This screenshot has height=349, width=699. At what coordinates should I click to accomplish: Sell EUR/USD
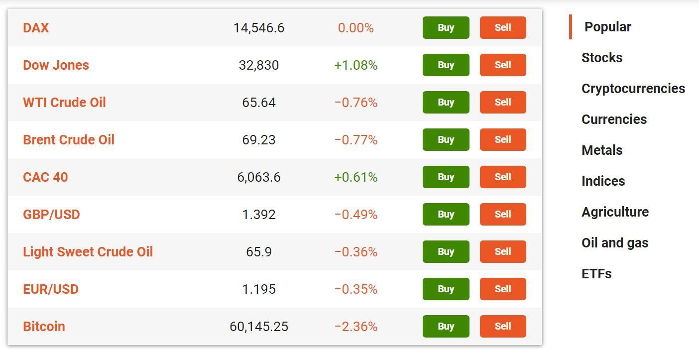(x=503, y=289)
